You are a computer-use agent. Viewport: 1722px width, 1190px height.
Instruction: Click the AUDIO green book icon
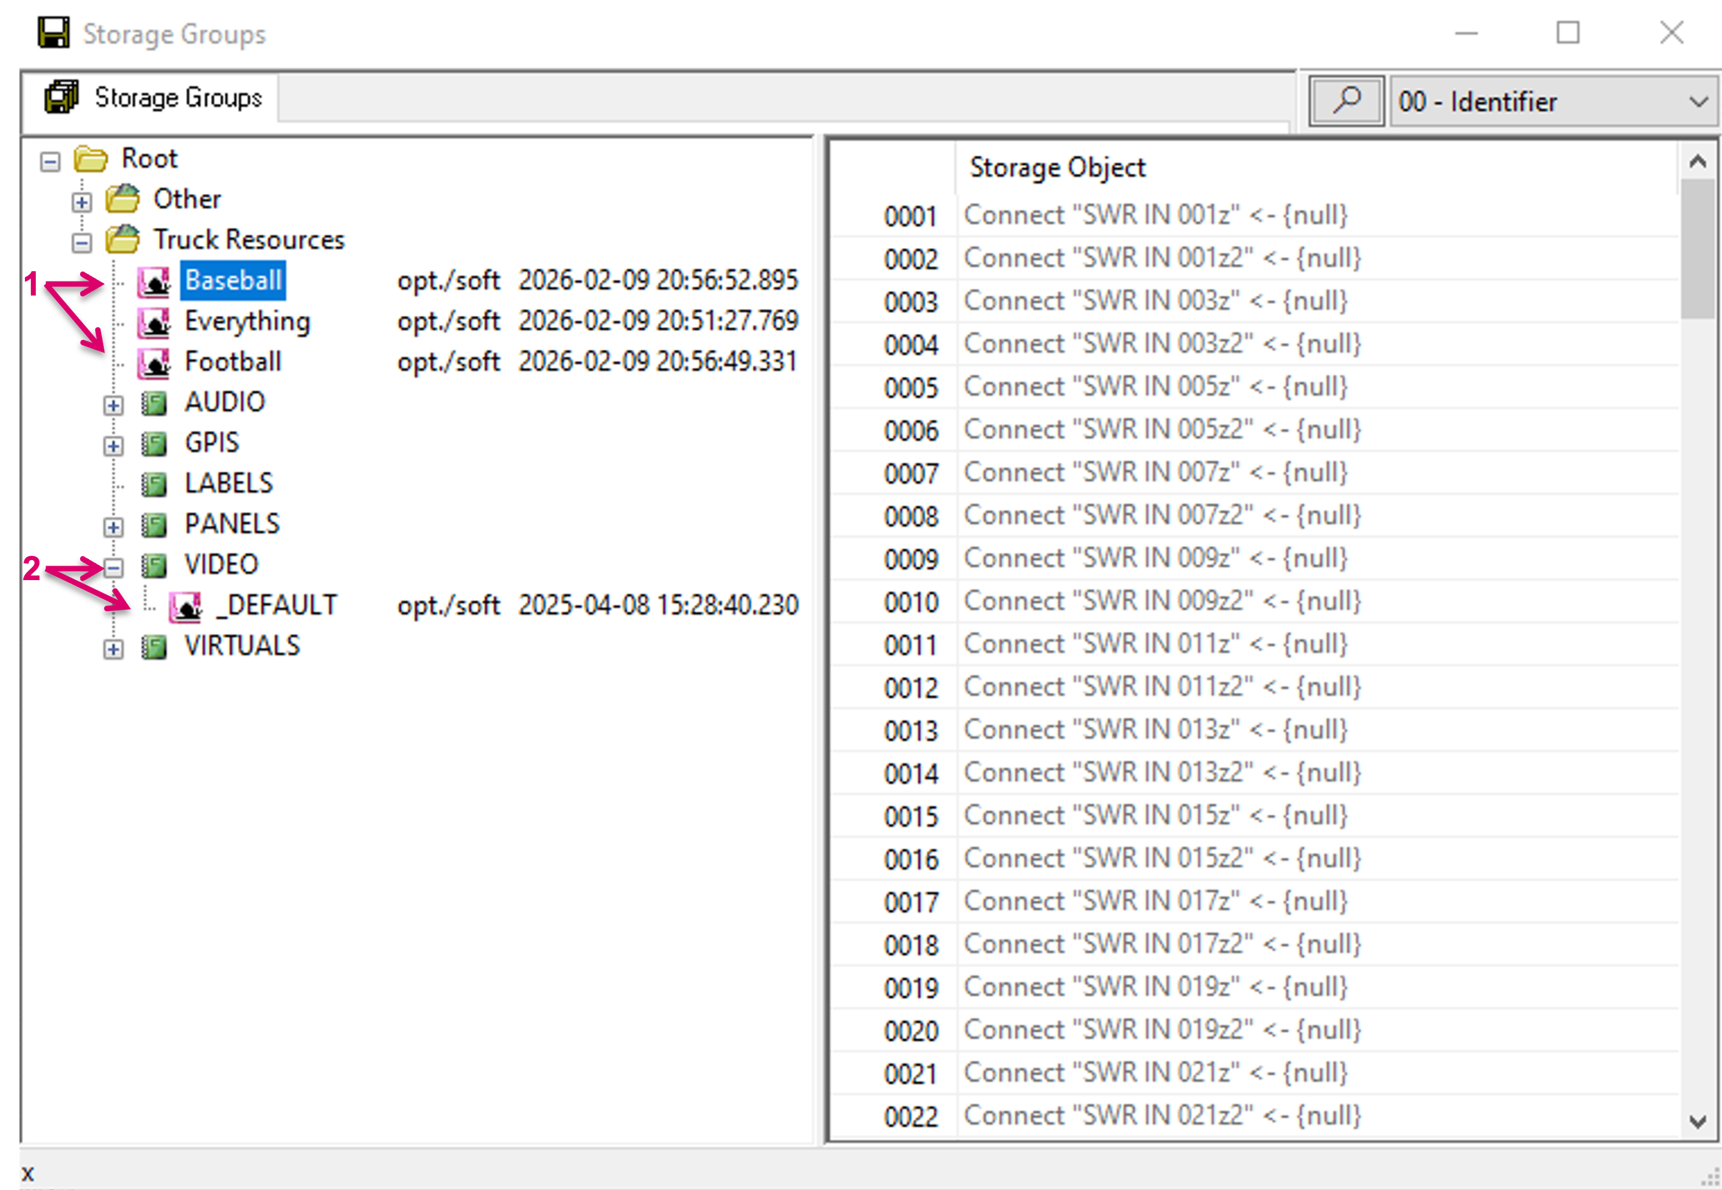click(x=154, y=404)
